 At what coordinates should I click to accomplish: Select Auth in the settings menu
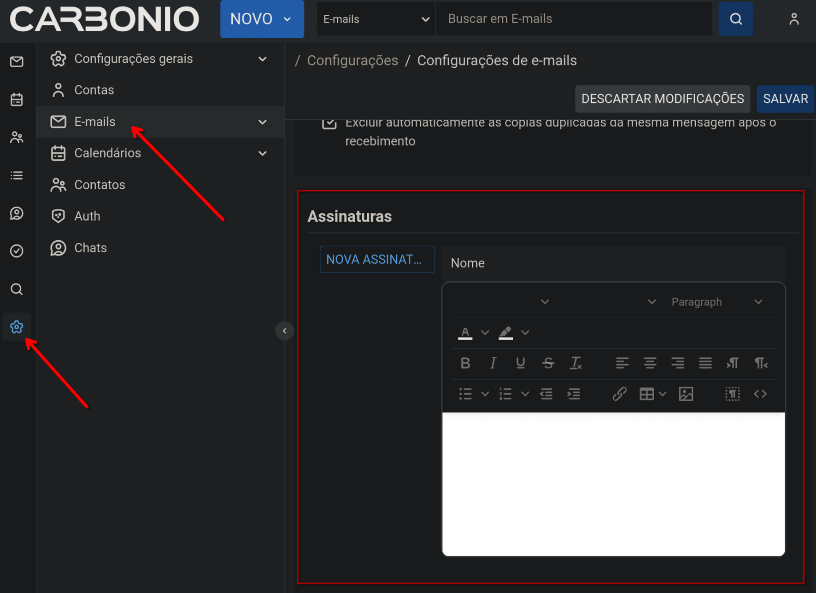coord(160,216)
